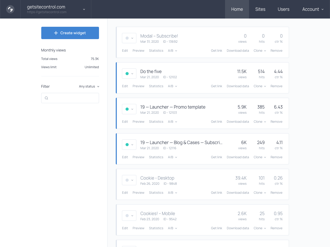Download data for Do the five

(x=238, y=86)
